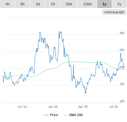Click the 150 price axis label
Image resolution: width=127 pixels, height=122 pixels.
click(122, 84)
